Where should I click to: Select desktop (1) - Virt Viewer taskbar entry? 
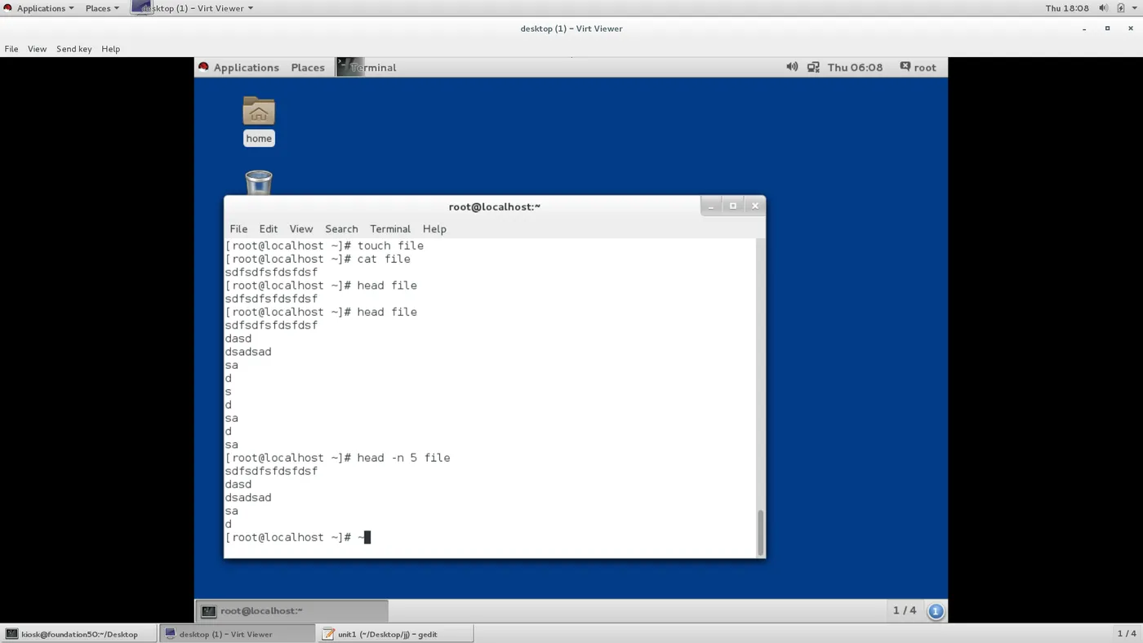click(237, 634)
